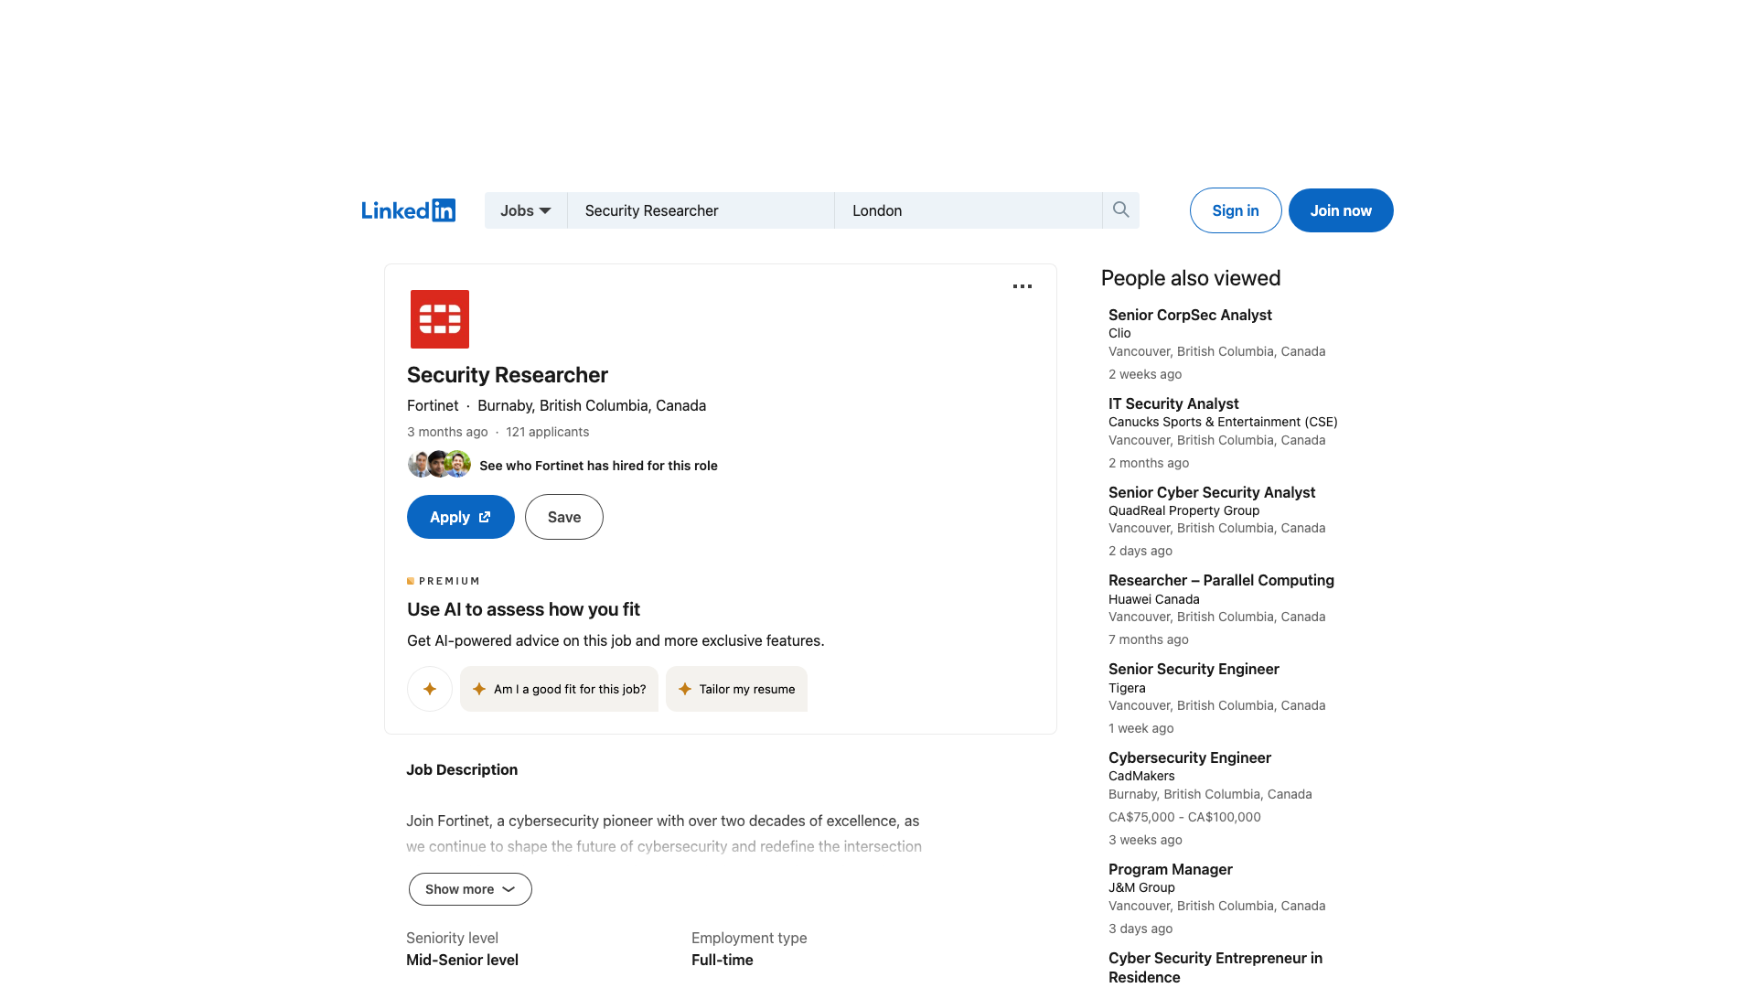Click the Join now button
Viewport: 1756px width, 988px height.
tap(1341, 210)
